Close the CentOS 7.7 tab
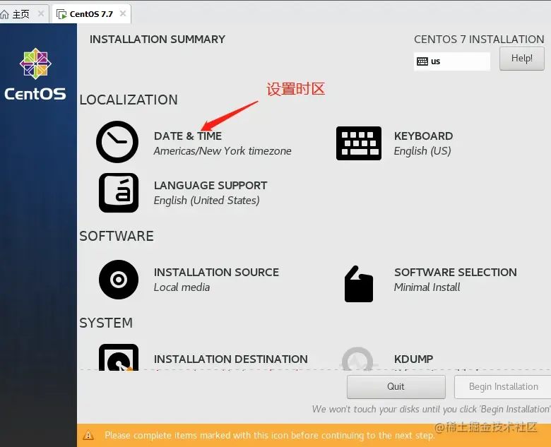 pos(123,13)
